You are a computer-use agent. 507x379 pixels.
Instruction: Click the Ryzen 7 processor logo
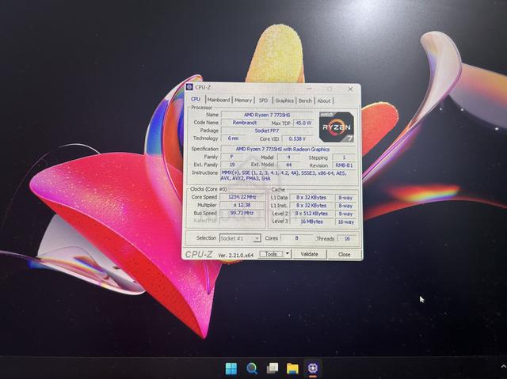pos(337,127)
